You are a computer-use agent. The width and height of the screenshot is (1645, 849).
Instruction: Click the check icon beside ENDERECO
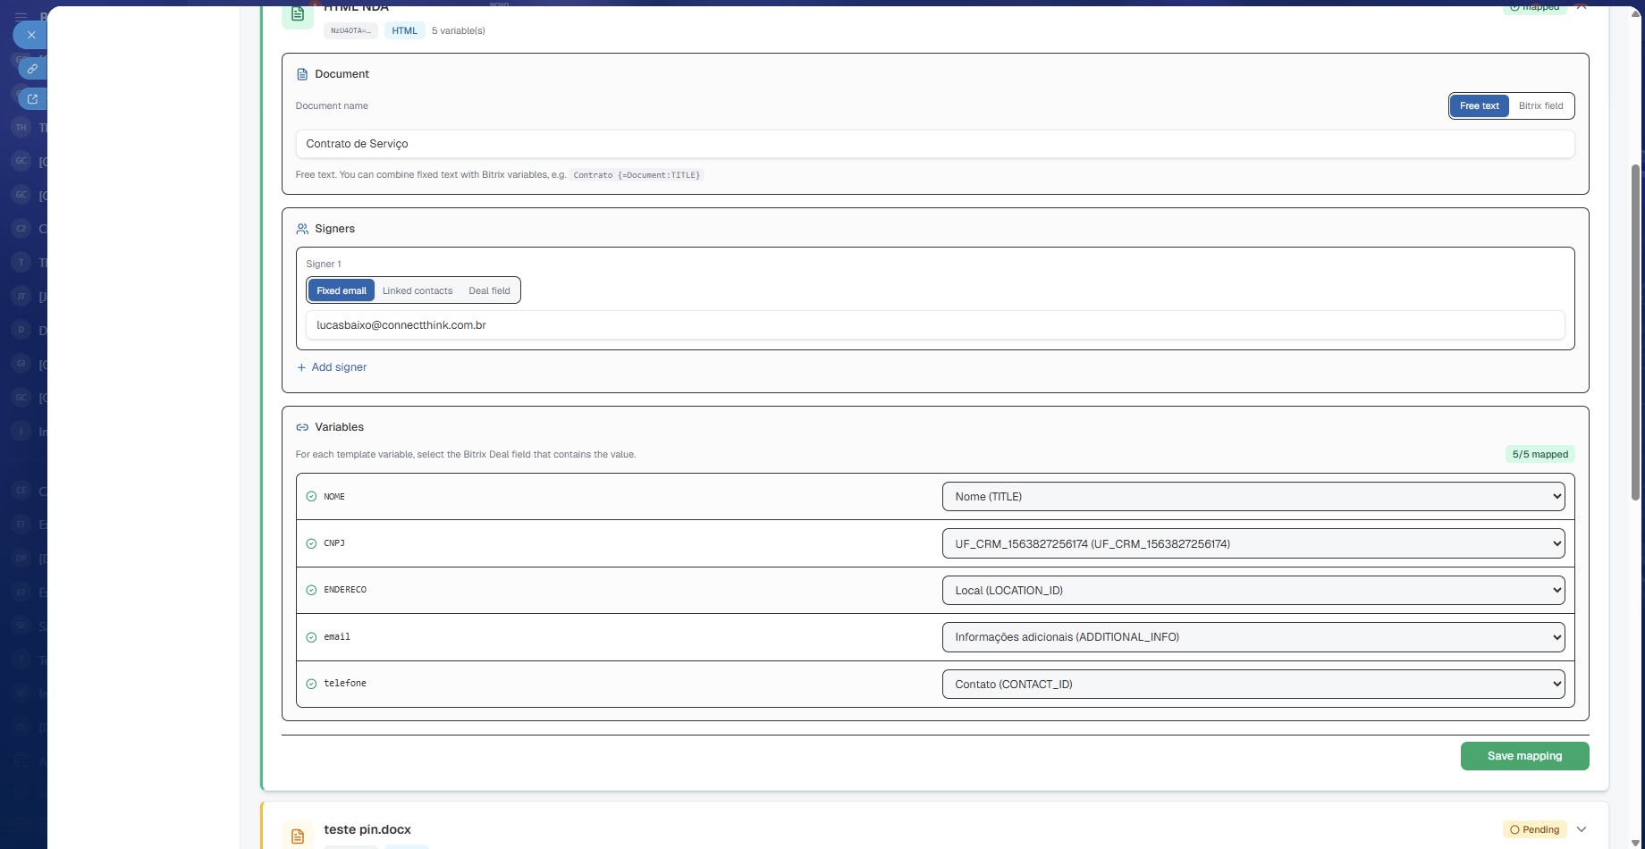click(311, 590)
